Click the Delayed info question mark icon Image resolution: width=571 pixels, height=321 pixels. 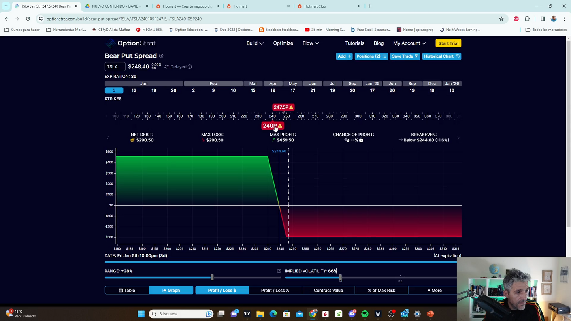[190, 67]
